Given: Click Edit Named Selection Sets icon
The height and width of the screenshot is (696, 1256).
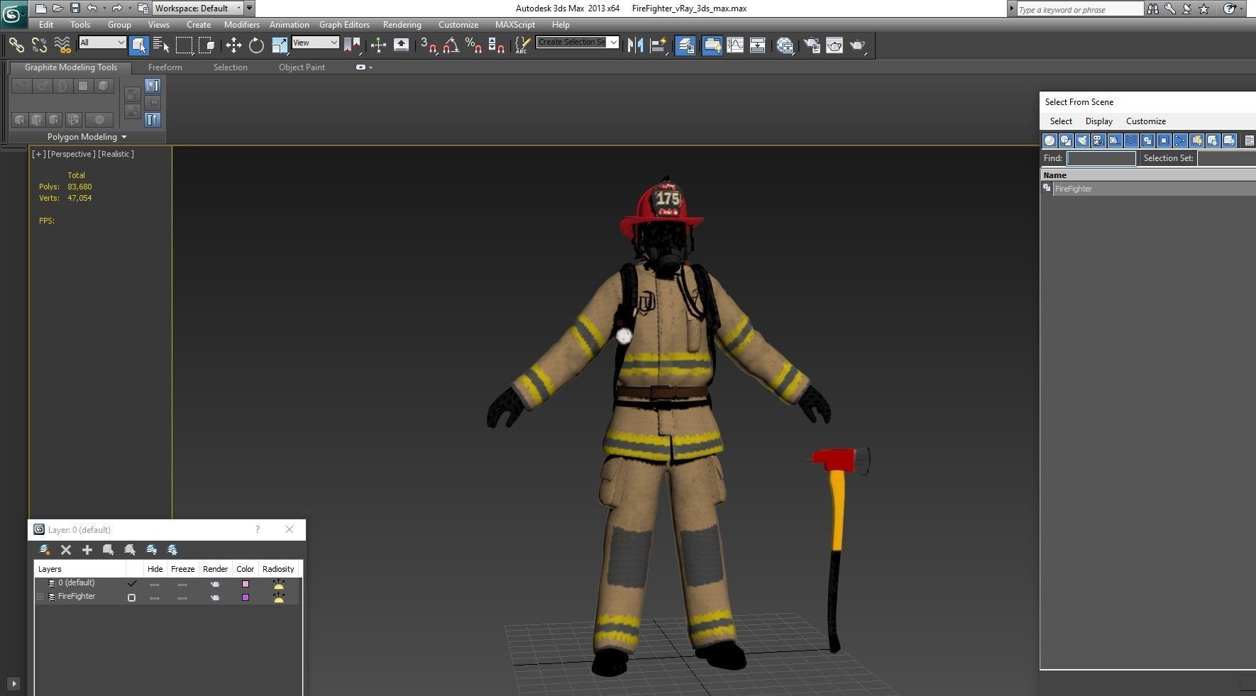Looking at the screenshot, I should [x=522, y=45].
